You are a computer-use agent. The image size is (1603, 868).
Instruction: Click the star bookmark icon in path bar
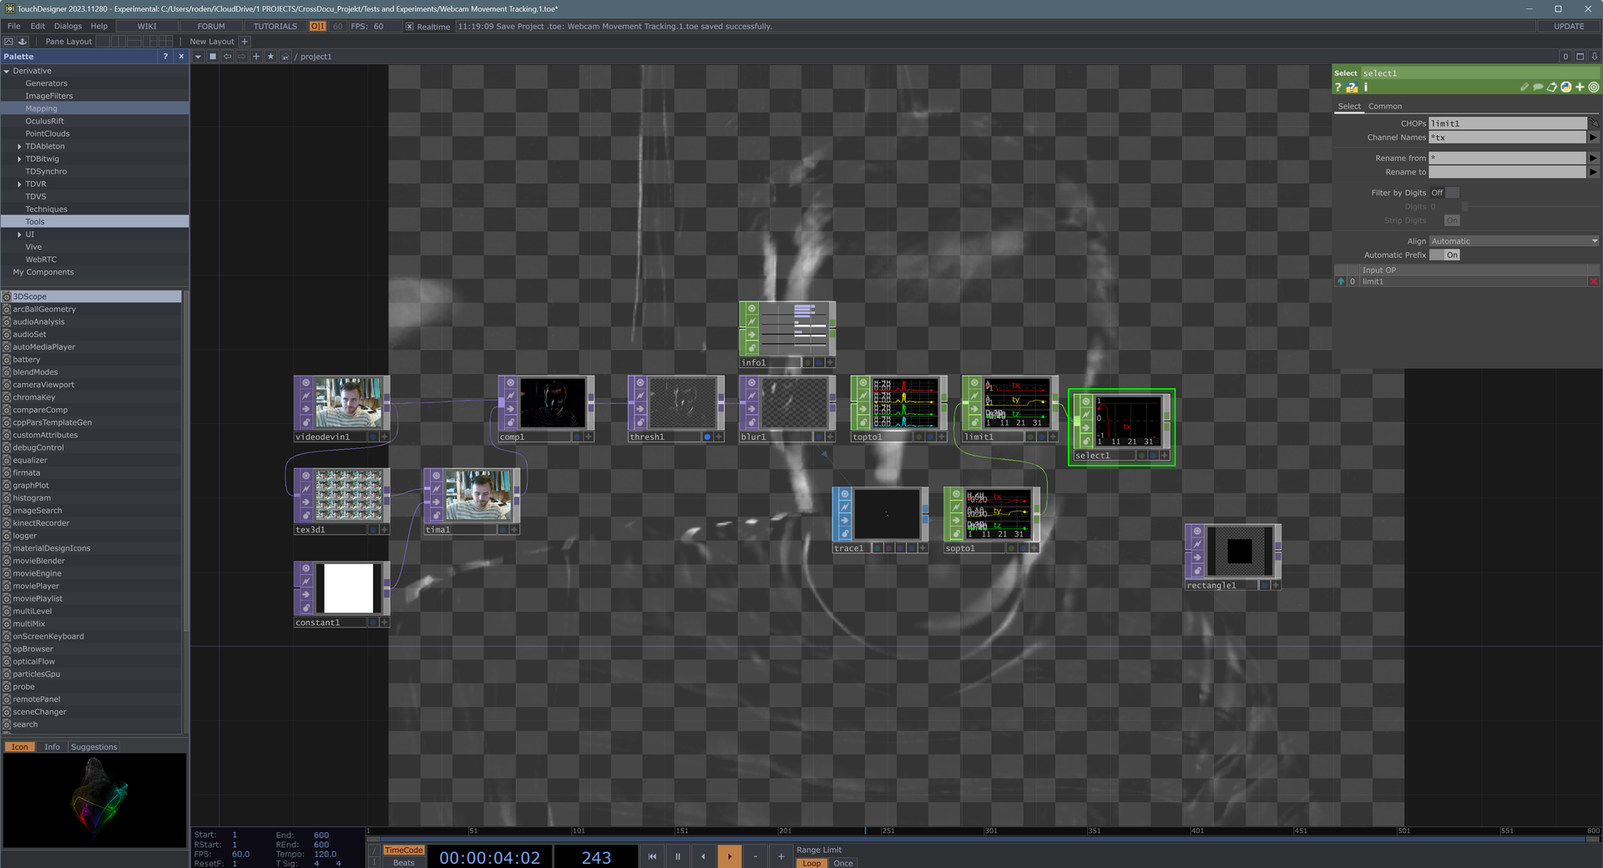[271, 57]
